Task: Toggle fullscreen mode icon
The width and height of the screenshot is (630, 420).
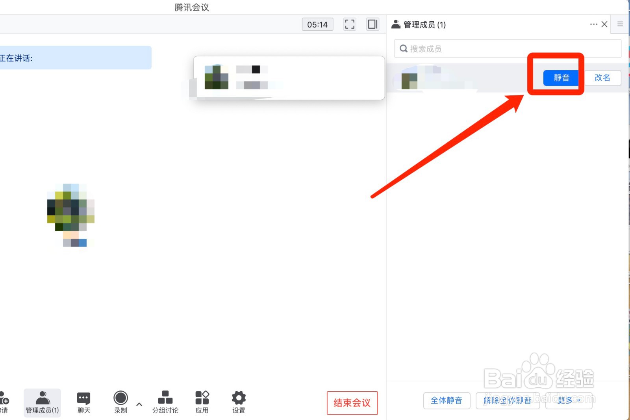Action: pyautogui.click(x=350, y=24)
